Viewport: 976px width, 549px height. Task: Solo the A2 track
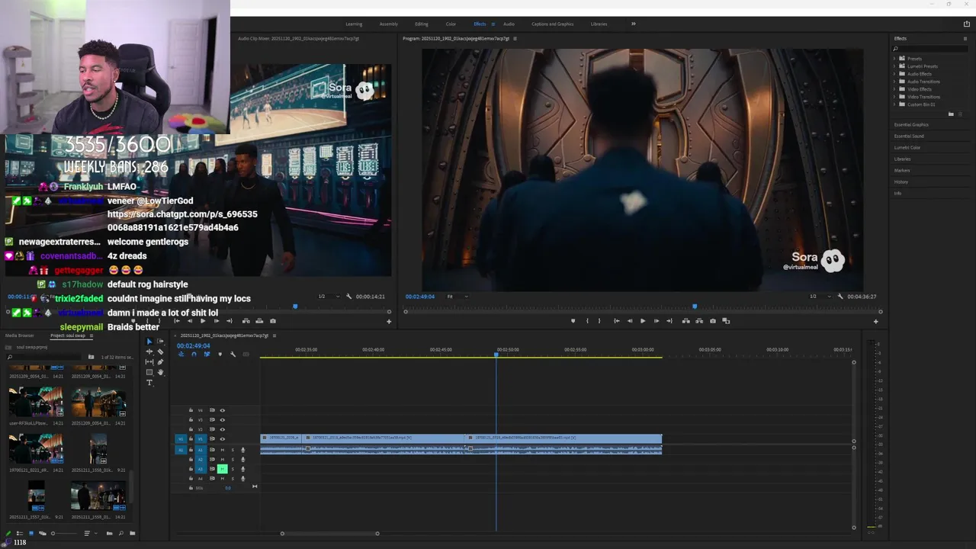pyautogui.click(x=233, y=460)
